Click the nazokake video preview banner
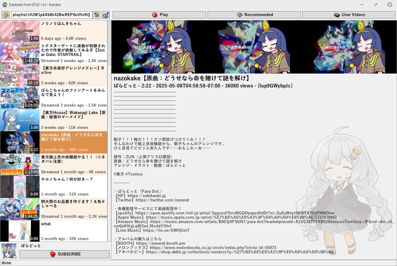Screen dimensions: 397x266 pos(254,47)
